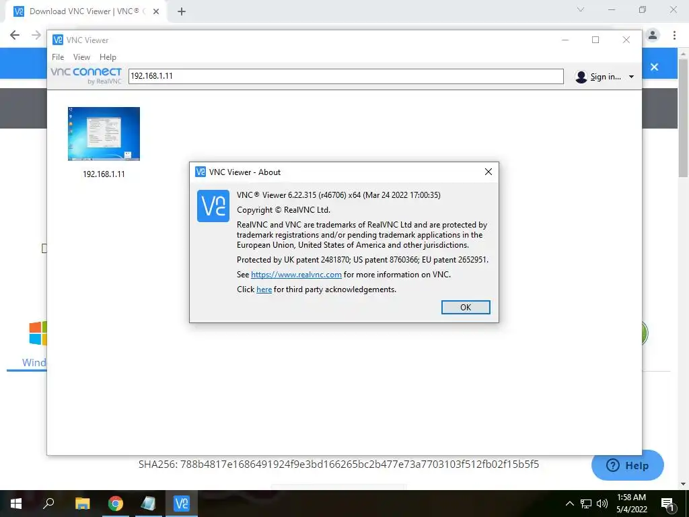
Task: Dismiss the blue banner with X
Action: (654, 67)
